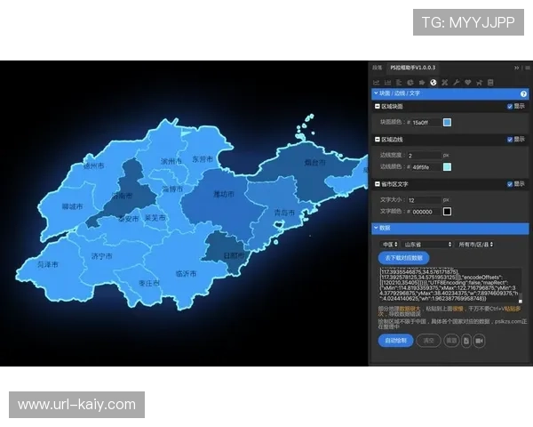
Task: Toggle 显示 checkbox for 区域块面
Action: click(510, 106)
